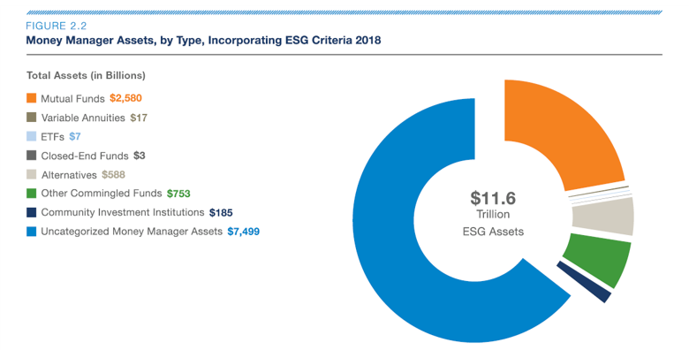Click the blue Uncategorized Money Manager swatch
Screen dimensions: 689x350
[31, 232]
